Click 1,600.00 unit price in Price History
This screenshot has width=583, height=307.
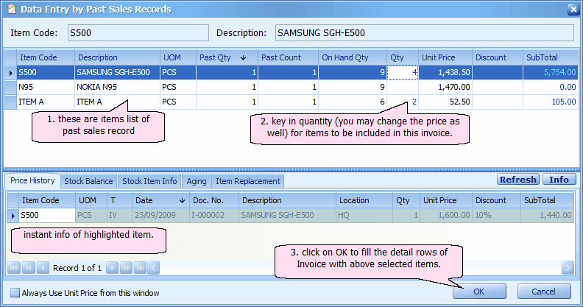446,215
